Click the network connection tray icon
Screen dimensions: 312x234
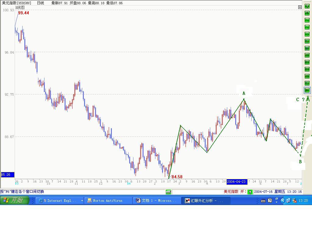tap(288, 200)
